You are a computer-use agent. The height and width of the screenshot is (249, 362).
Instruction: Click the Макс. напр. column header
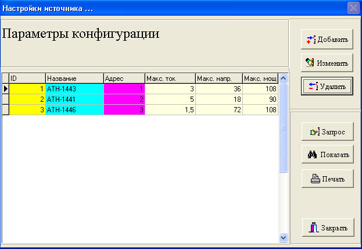click(219, 79)
